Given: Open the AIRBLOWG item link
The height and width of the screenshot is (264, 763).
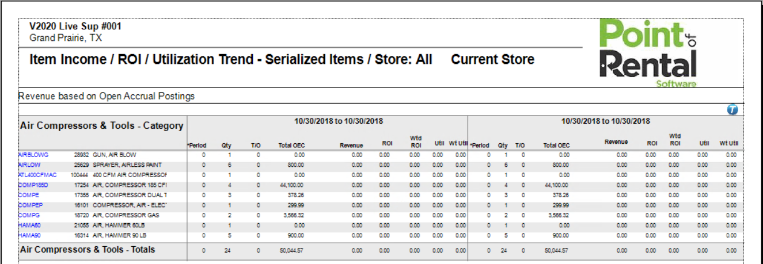Looking at the screenshot, I should pyautogui.click(x=33, y=155).
